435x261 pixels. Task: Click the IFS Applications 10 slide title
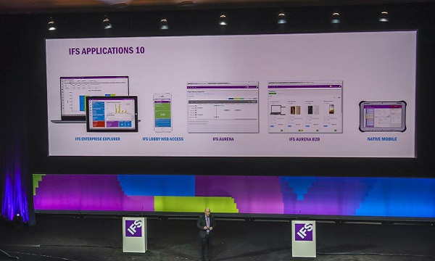point(107,51)
